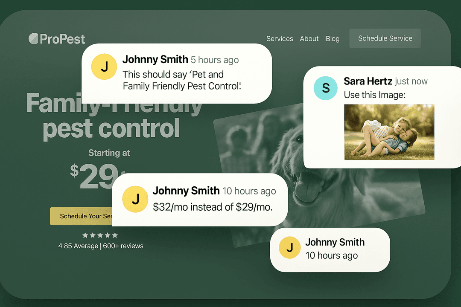
Task: Open the Blog nav link
Action: (x=333, y=38)
